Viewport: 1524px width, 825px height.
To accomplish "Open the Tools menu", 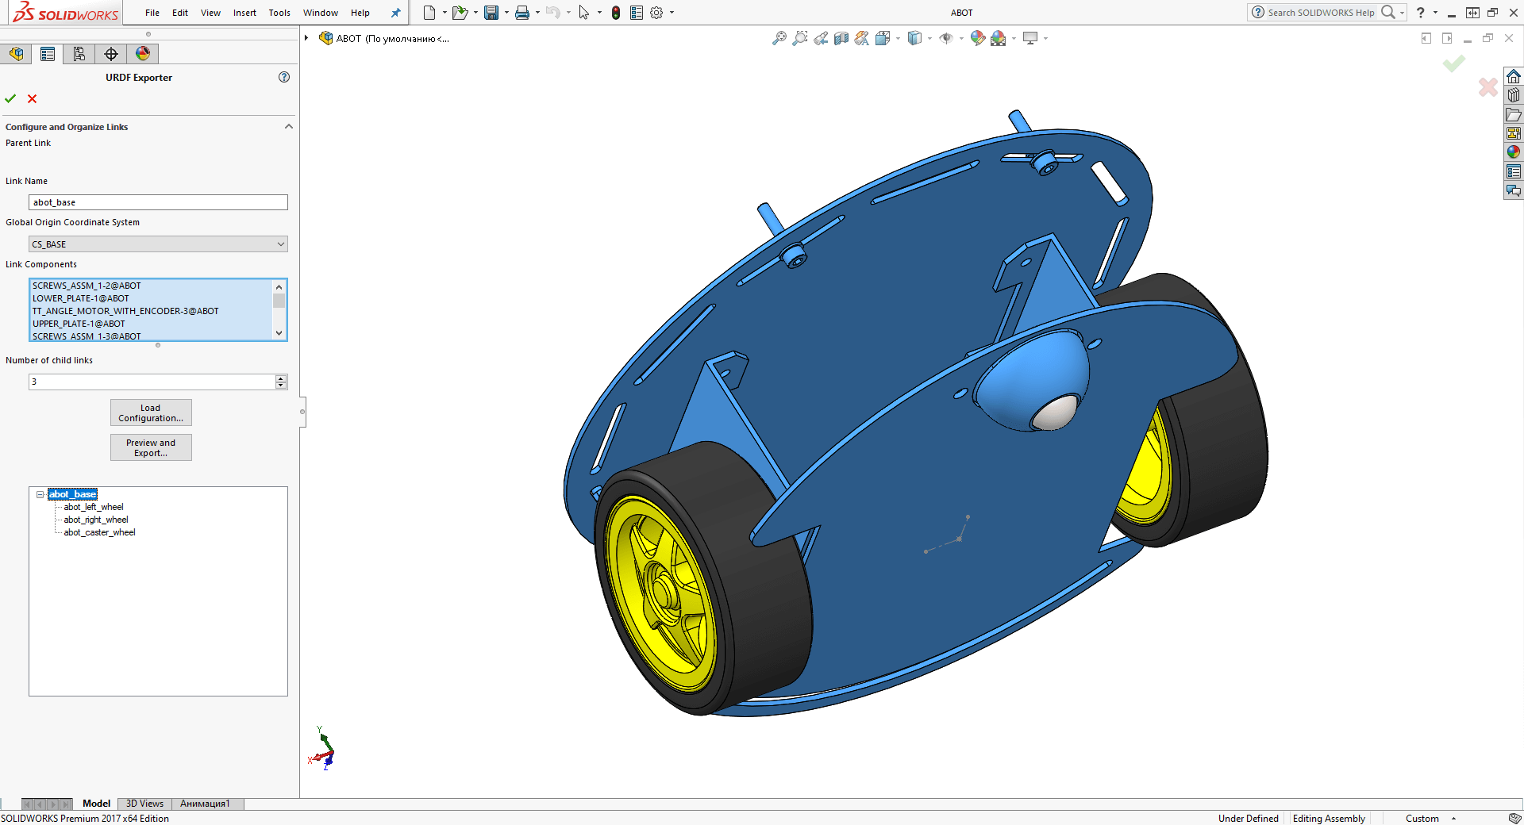I will 279,13.
